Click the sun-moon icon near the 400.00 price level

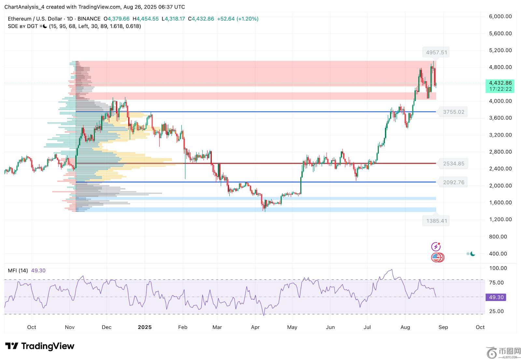click(x=471, y=254)
